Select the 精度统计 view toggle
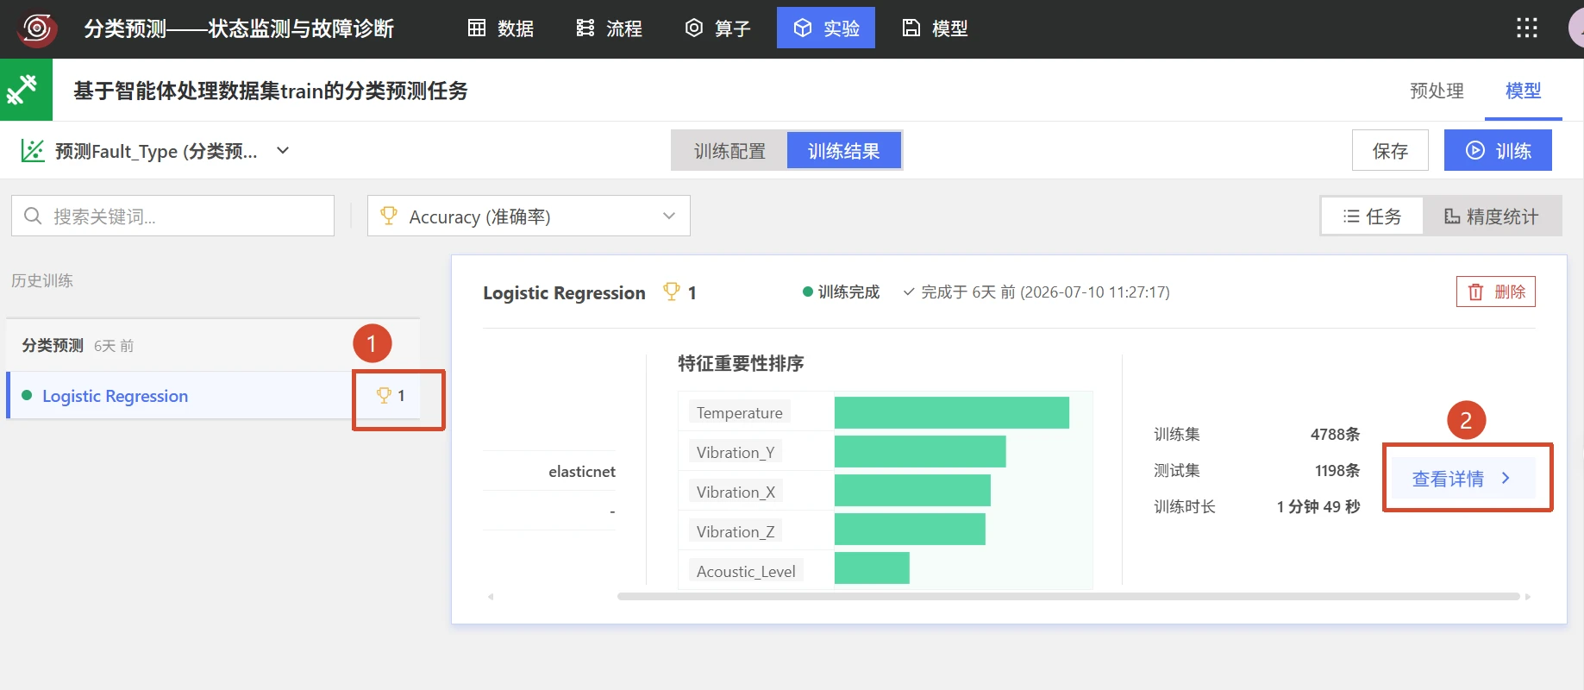The width and height of the screenshot is (1584, 690). coord(1491,216)
